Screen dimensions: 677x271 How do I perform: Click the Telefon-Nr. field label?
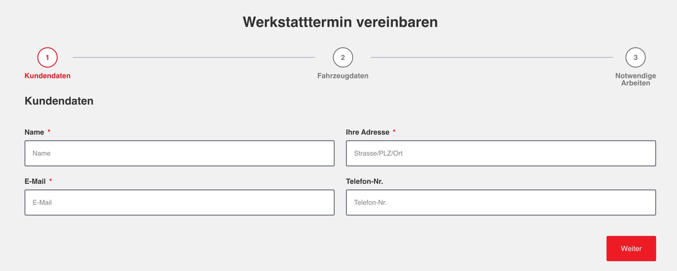364,181
